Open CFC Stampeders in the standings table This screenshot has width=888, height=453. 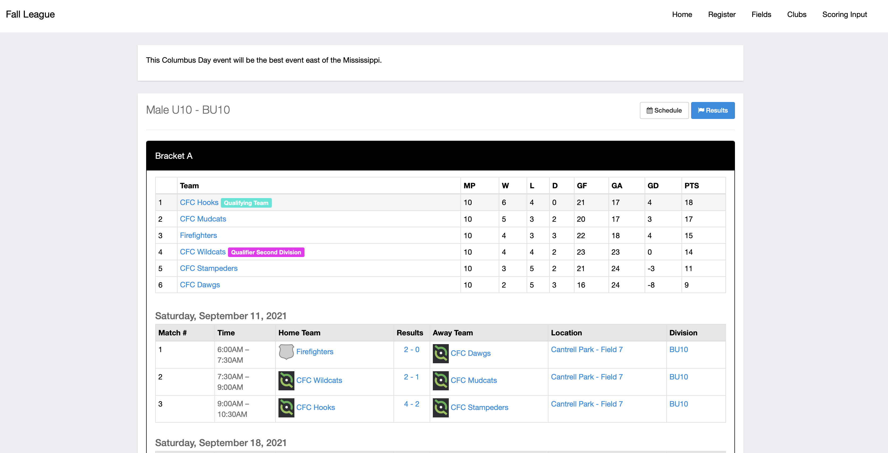209,268
